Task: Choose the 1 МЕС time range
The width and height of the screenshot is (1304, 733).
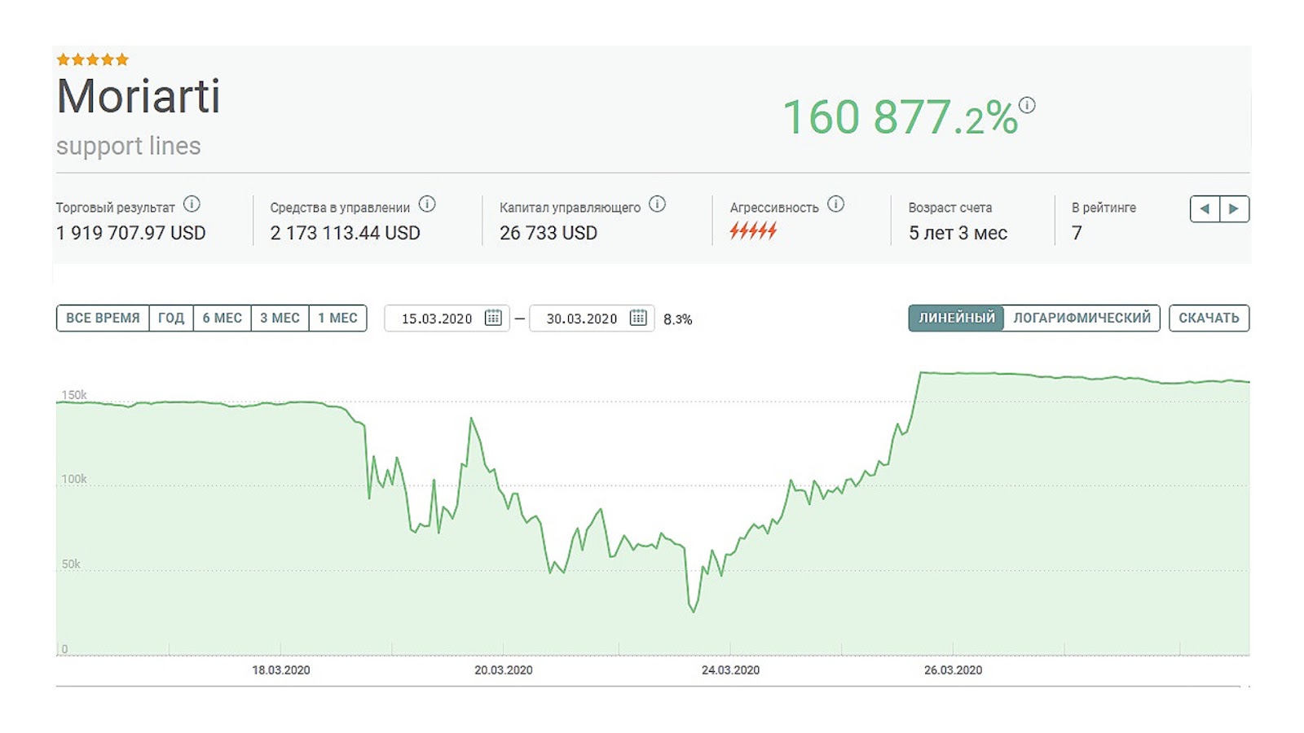Action: click(x=337, y=318)
